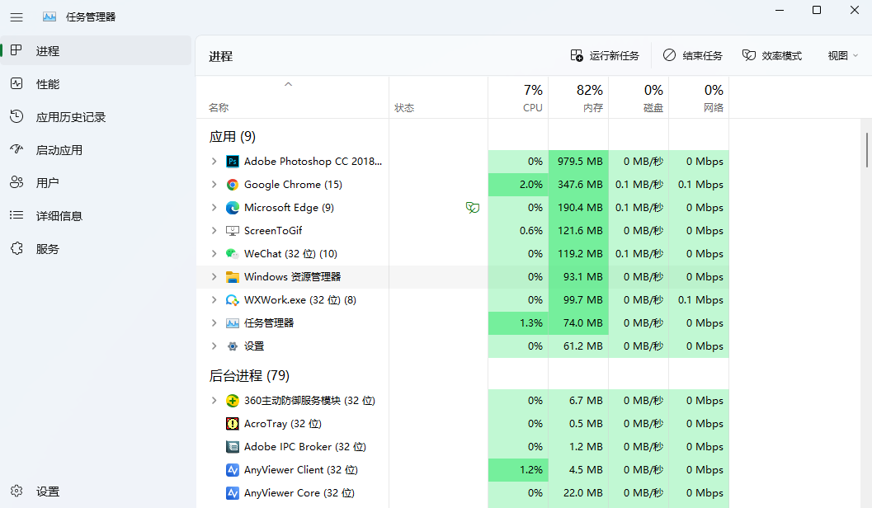Screen dimensions: 872x508
Task: Click the WXWork.exe app icon
Action: (x=233, y=300)
